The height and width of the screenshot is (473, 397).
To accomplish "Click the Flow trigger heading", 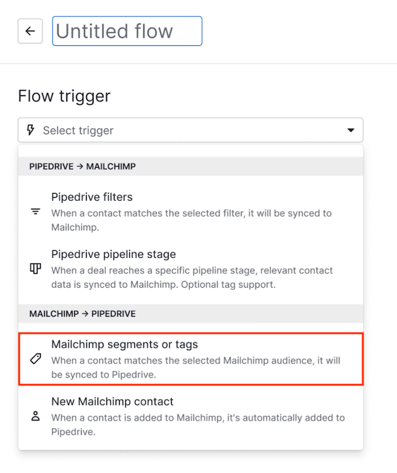I will 64,96.
